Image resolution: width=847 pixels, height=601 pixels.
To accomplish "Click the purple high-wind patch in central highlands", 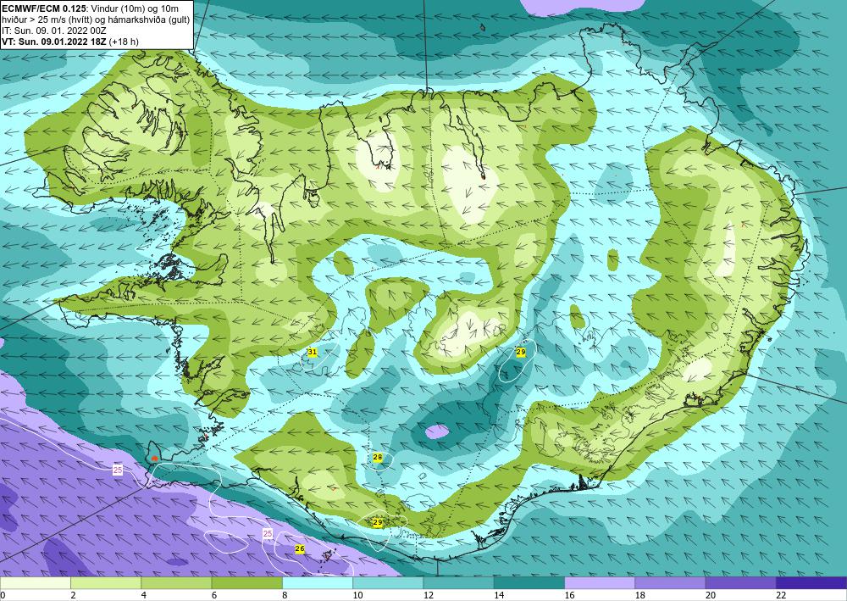I will pyautogui.click(x=437, y=431).
